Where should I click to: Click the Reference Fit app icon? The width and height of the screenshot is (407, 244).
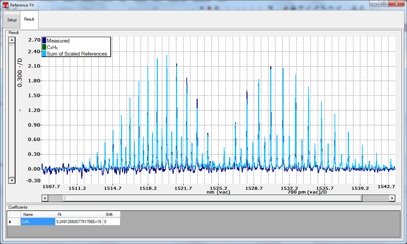(5, 5)
